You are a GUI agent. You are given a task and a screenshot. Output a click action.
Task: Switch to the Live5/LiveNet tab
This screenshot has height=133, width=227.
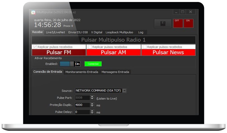55,32
